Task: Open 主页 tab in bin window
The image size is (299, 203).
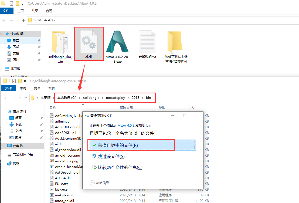Action: tap(23, 88)
